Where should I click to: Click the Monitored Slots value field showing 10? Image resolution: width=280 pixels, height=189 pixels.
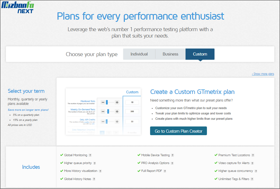tap(132, 102)
